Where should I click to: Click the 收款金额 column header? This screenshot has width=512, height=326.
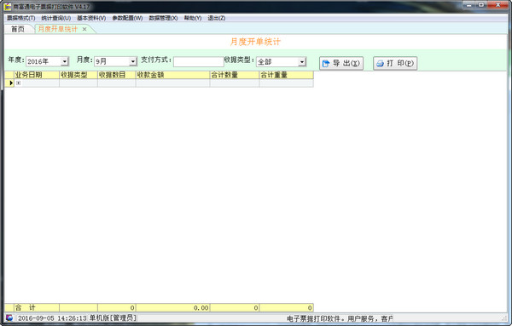click(172, 75)
